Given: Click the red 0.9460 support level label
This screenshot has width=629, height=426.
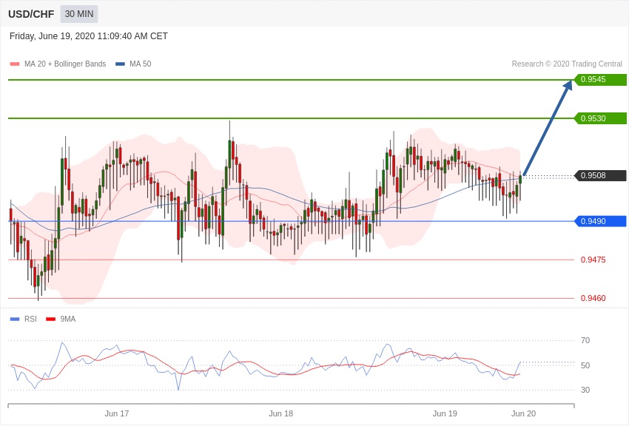Looking at the screenshot, I should point(593,298).
